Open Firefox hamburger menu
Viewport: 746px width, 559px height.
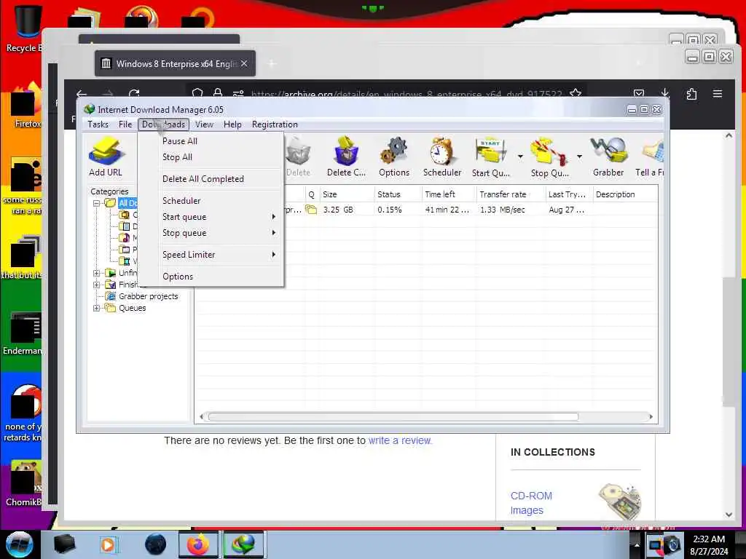click(x=718, y=94)
